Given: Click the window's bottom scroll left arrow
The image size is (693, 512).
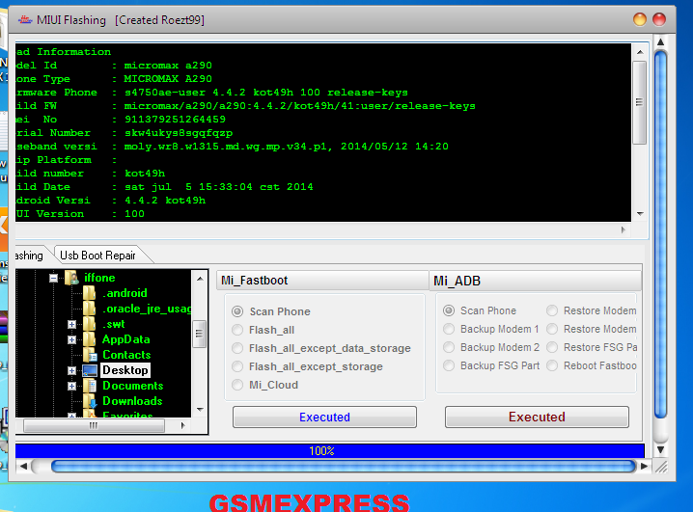Looking at the screenshot, I should (23, 466).
